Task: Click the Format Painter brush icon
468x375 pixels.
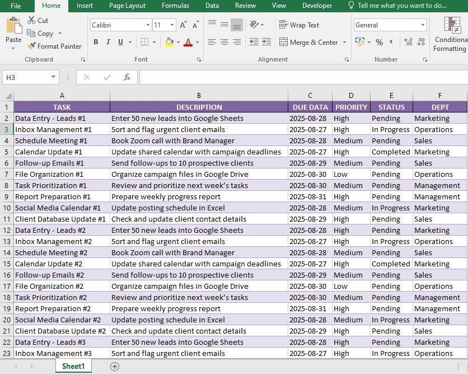Action: (31, 46)
